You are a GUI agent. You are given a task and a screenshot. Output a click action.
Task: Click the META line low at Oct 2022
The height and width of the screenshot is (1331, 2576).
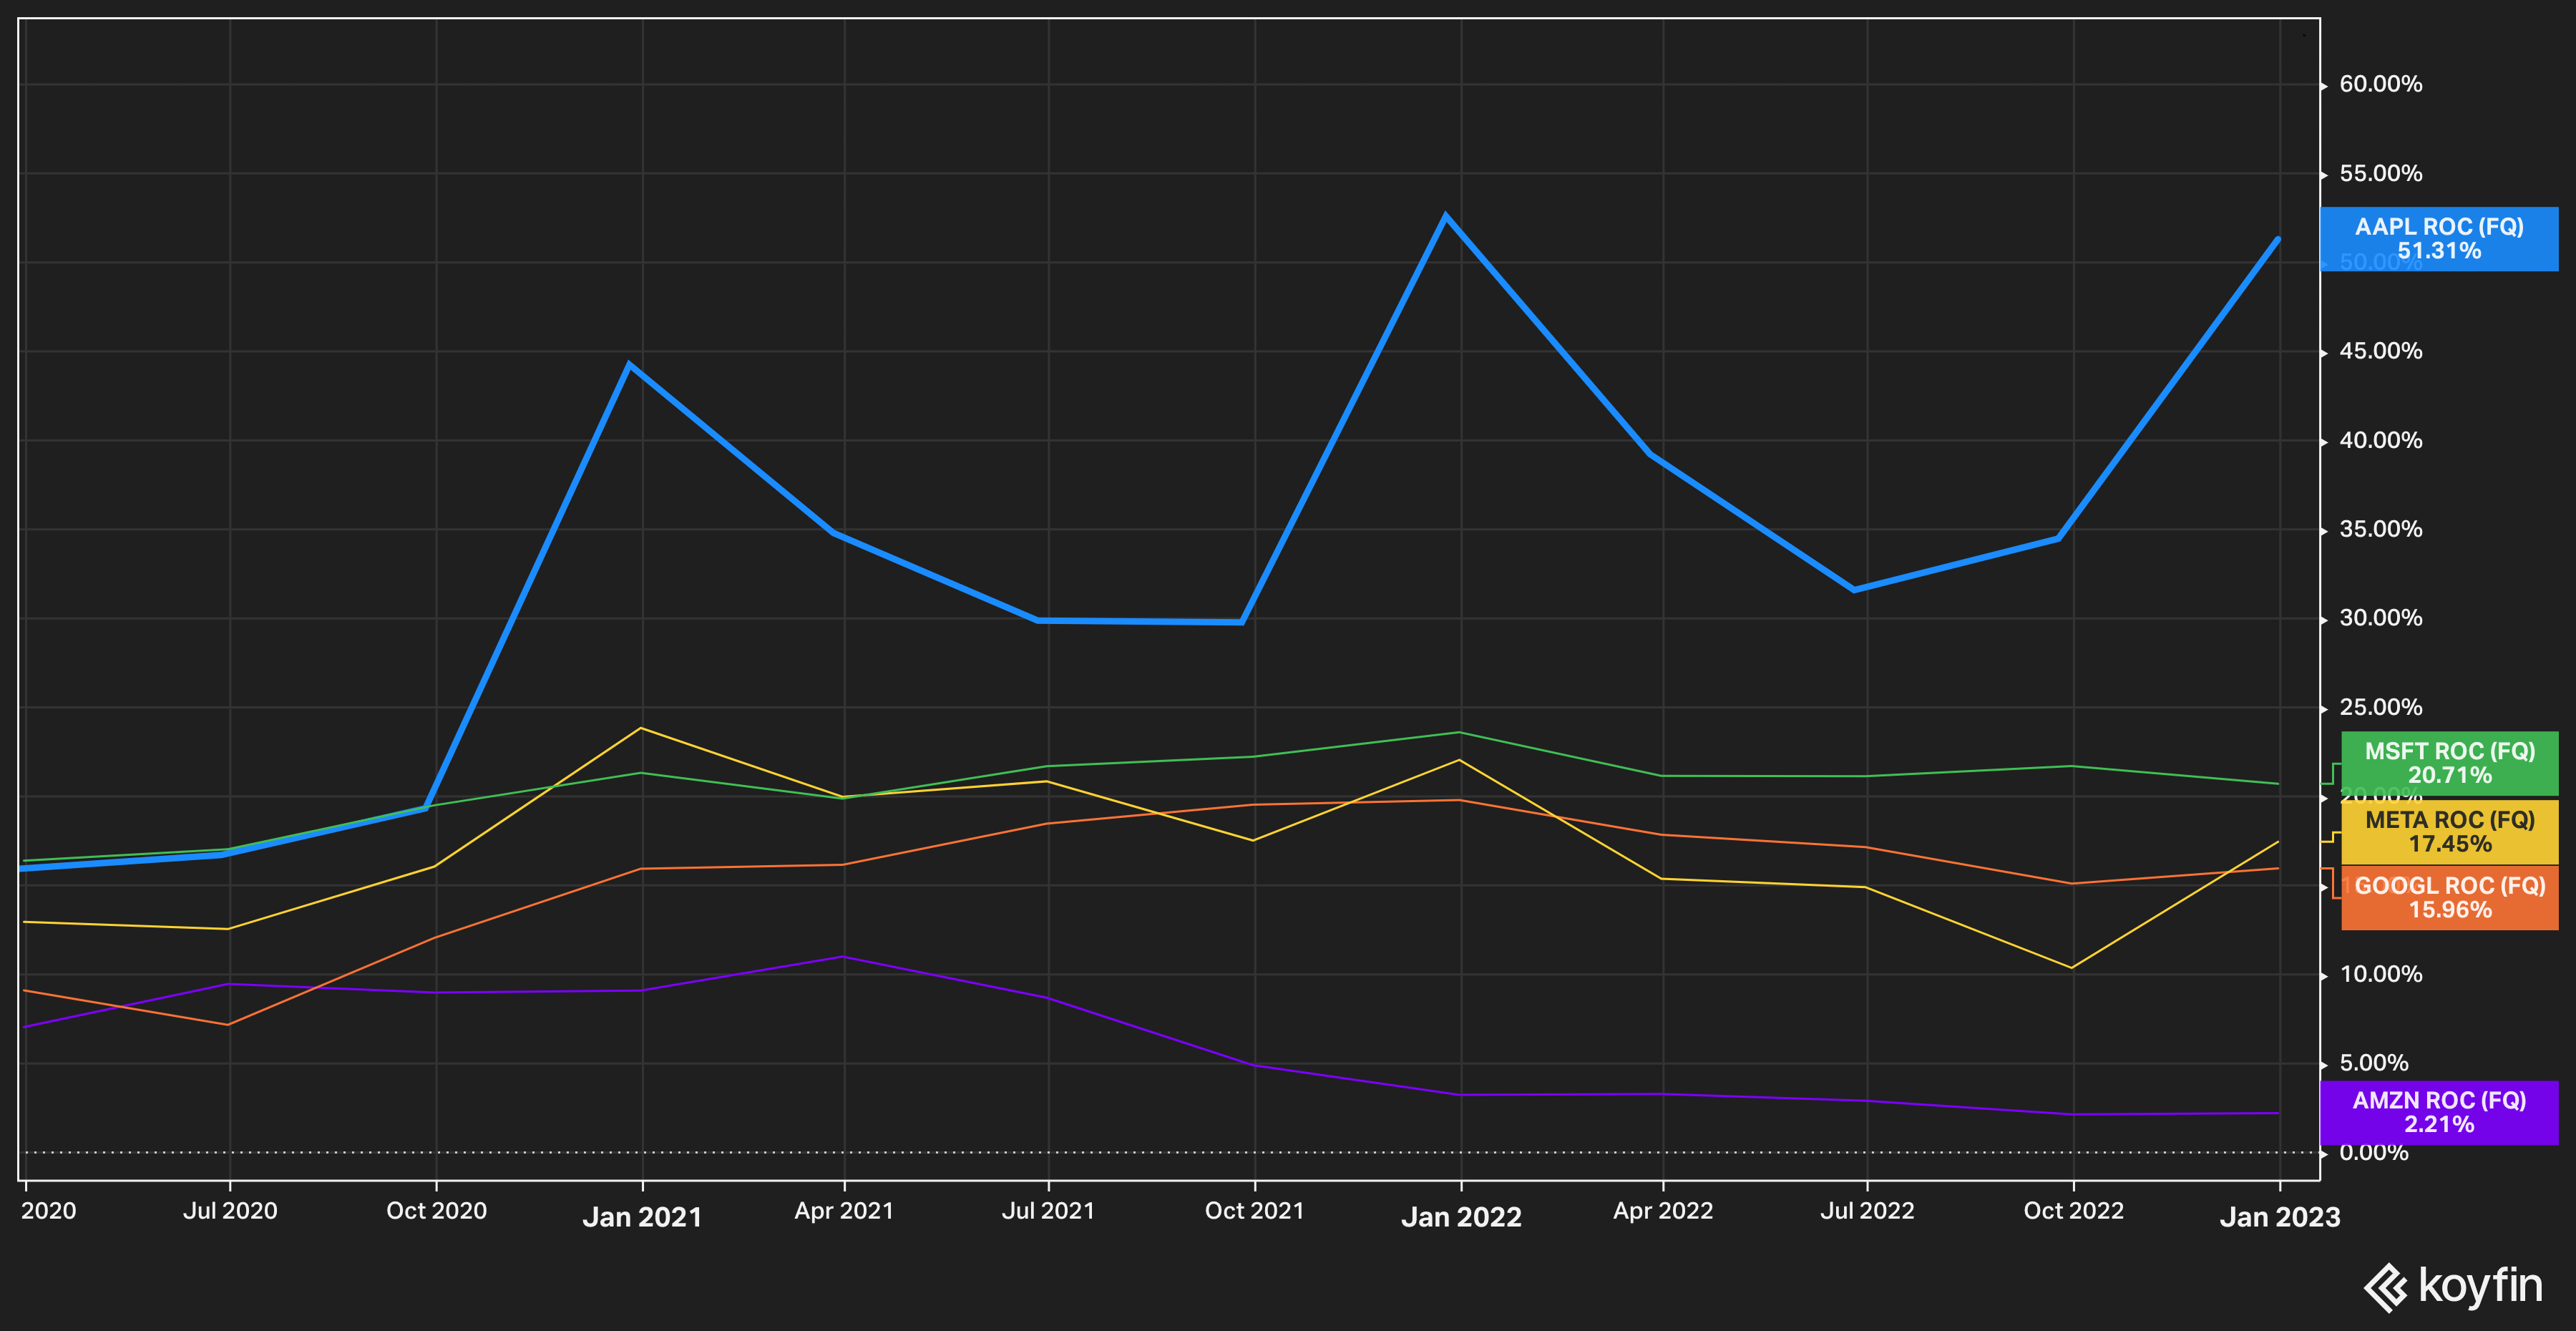(x=2071, y=968)
